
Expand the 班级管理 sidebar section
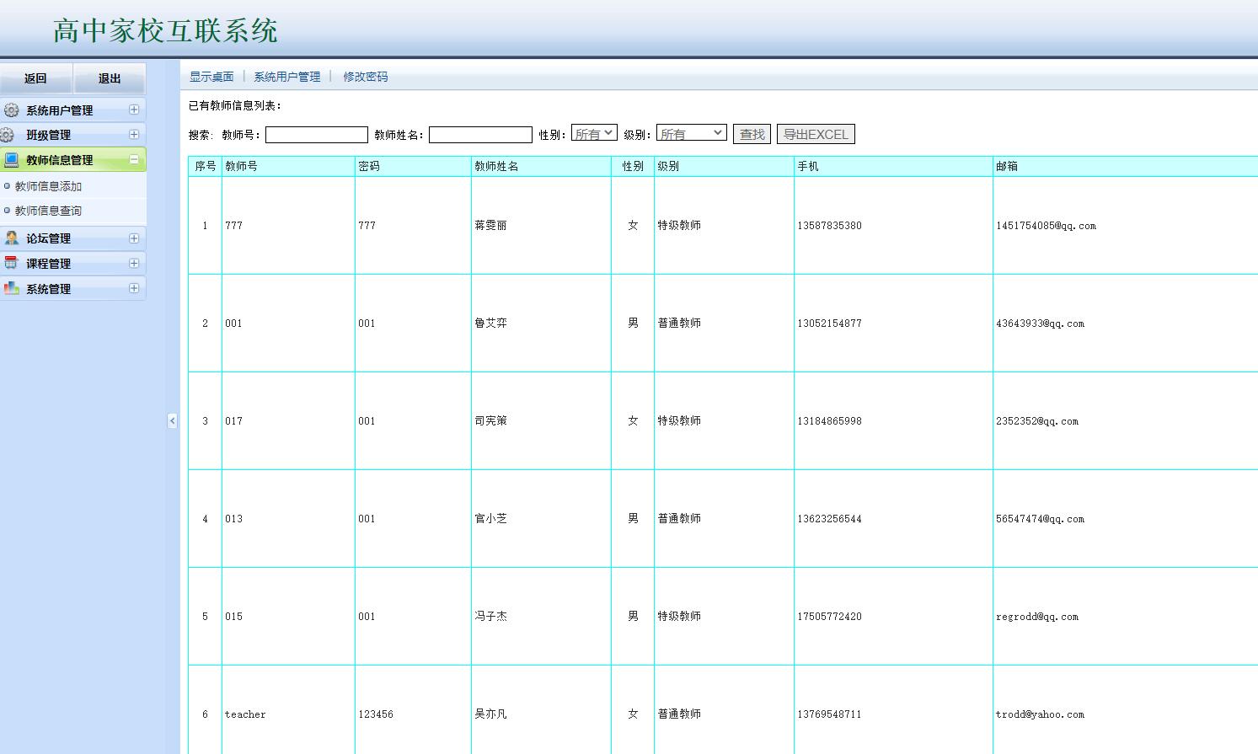(x=134, y=134)
